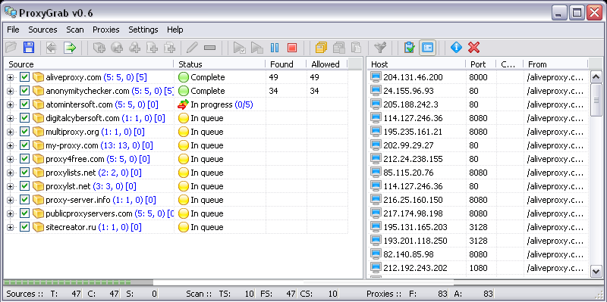Expand the publicproxyservers.com tree node
Image resolution: width=607 pixels, height=302 pixels.
coord(10,213)
